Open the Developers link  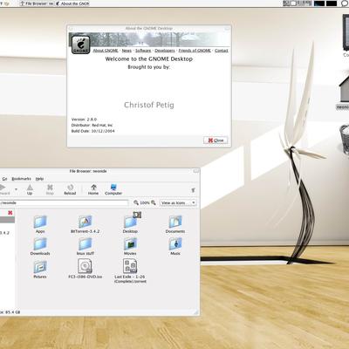[165, 51]
